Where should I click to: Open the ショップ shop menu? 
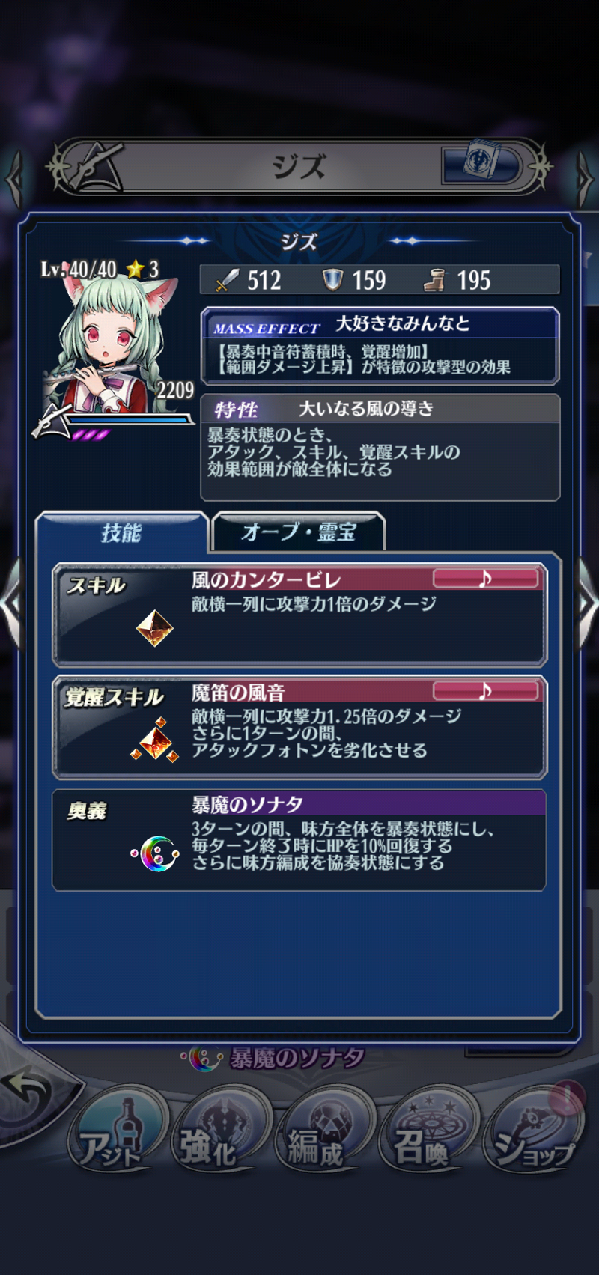533,1133
